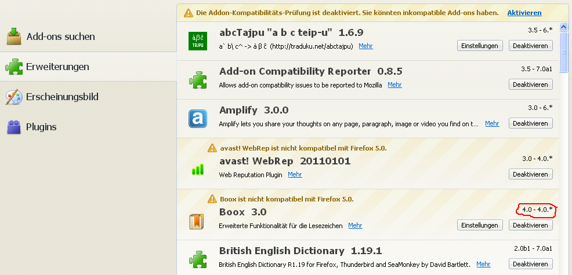
Task: Click the abcTajpu extension icon
Action: [198, 41]
